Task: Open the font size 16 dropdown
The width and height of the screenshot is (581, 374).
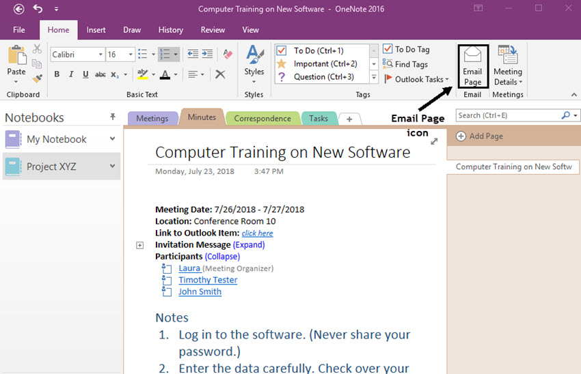Action: click(x=131, y=55)
